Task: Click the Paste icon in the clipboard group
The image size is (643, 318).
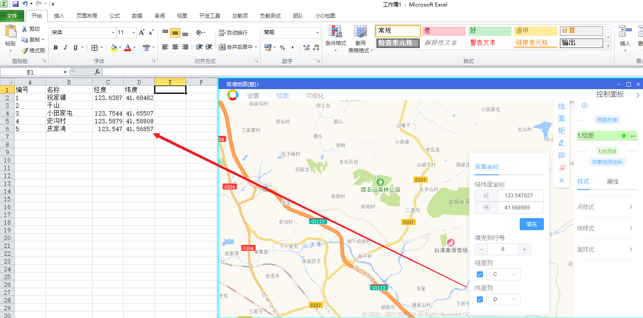Action: [10, 32]
